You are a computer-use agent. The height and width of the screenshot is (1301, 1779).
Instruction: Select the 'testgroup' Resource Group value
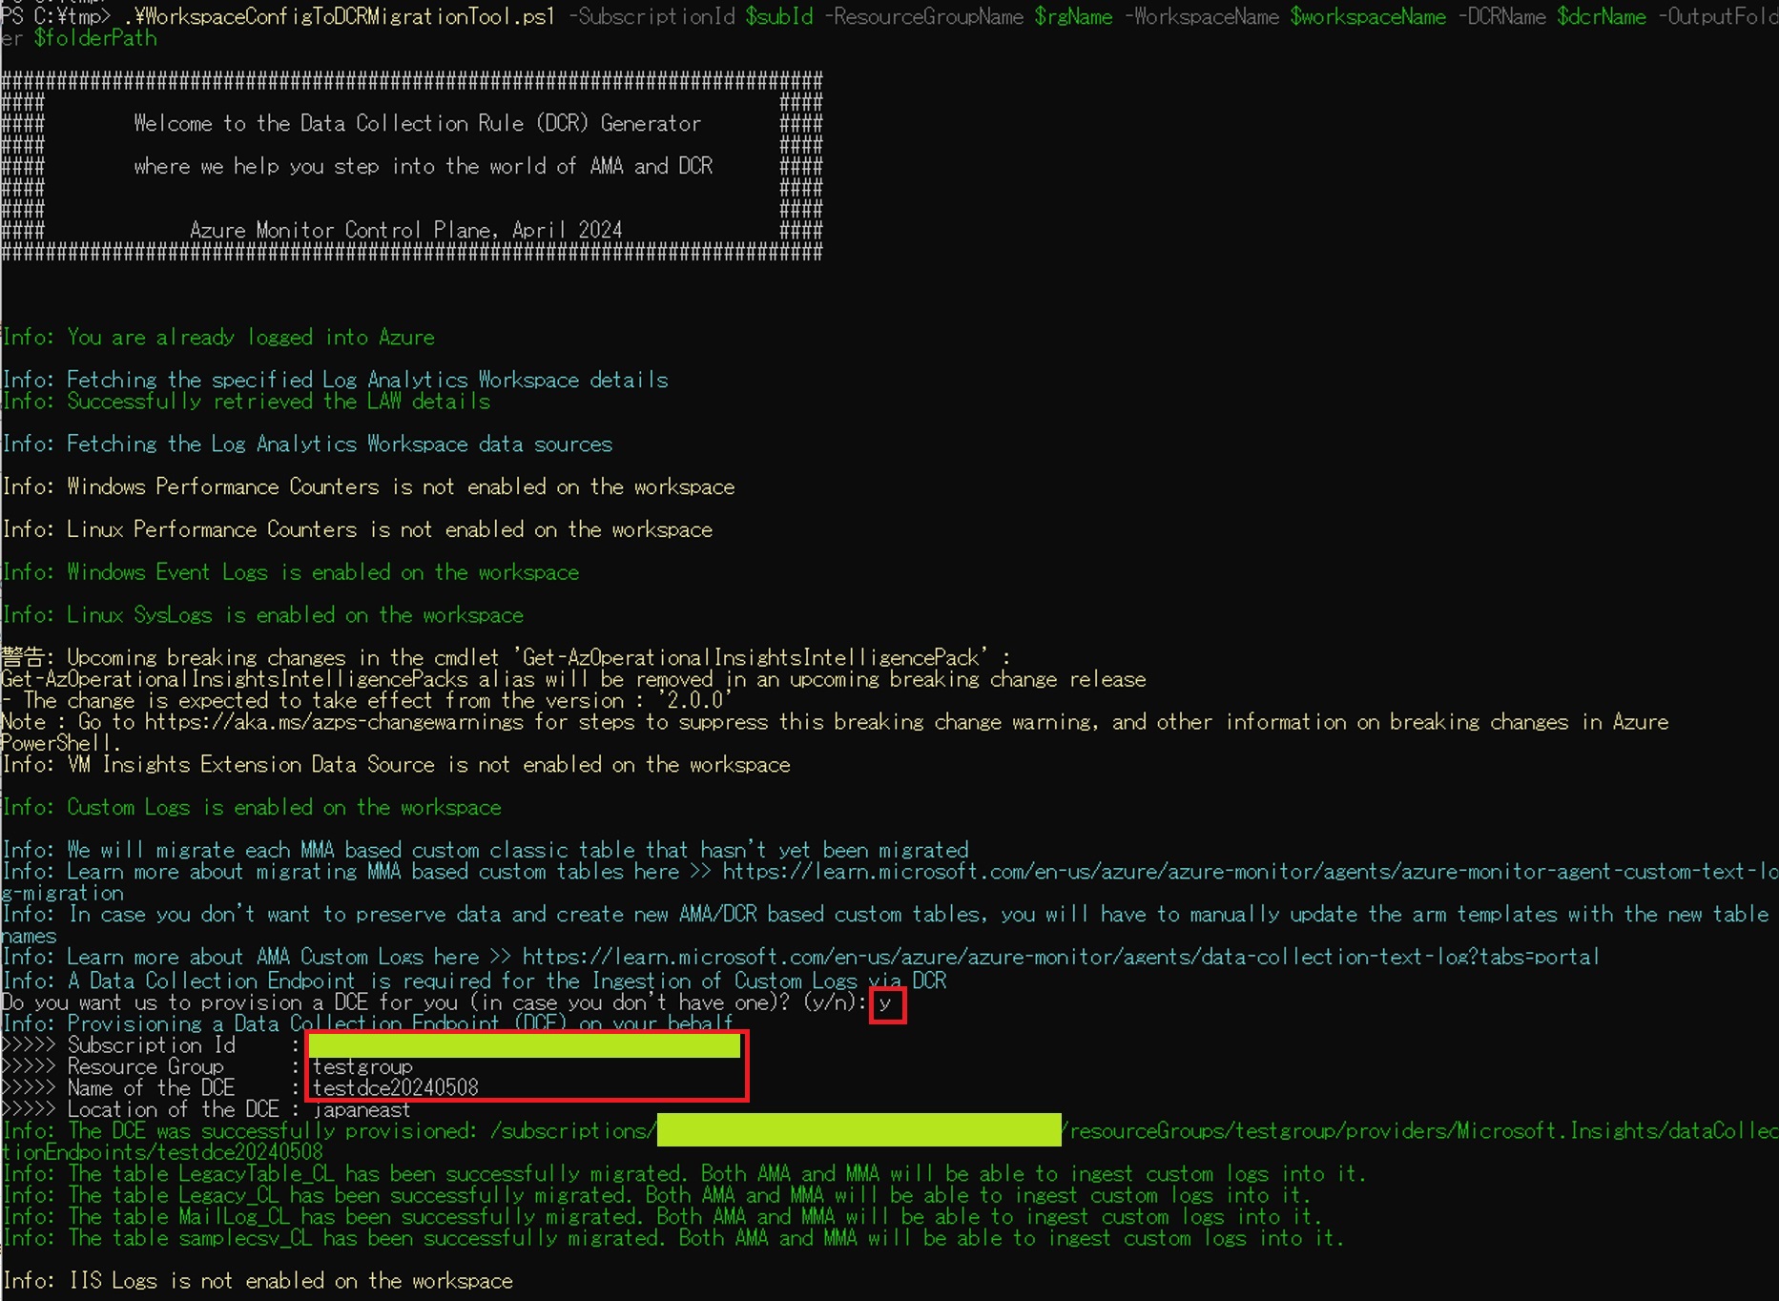pyautogui.click(x=362, y=1067)
